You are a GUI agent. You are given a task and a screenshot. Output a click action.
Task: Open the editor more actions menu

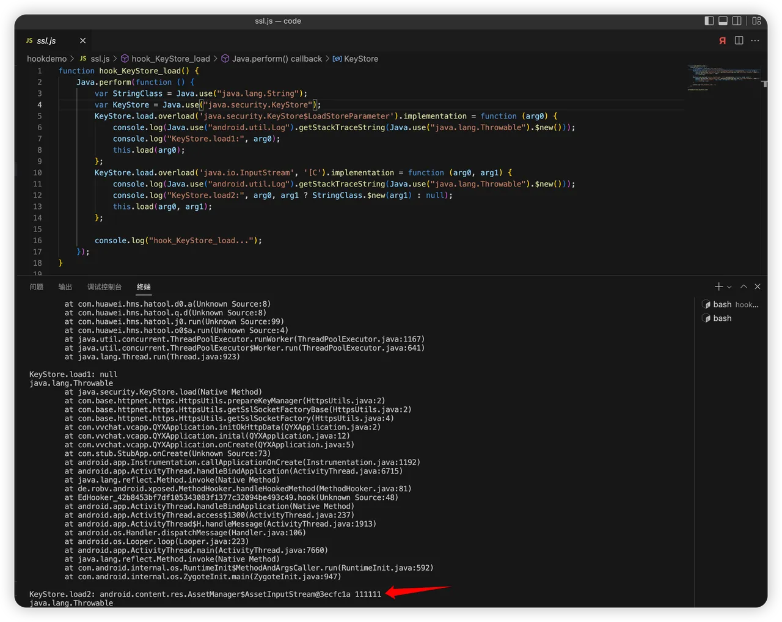(x=755, y=41)
